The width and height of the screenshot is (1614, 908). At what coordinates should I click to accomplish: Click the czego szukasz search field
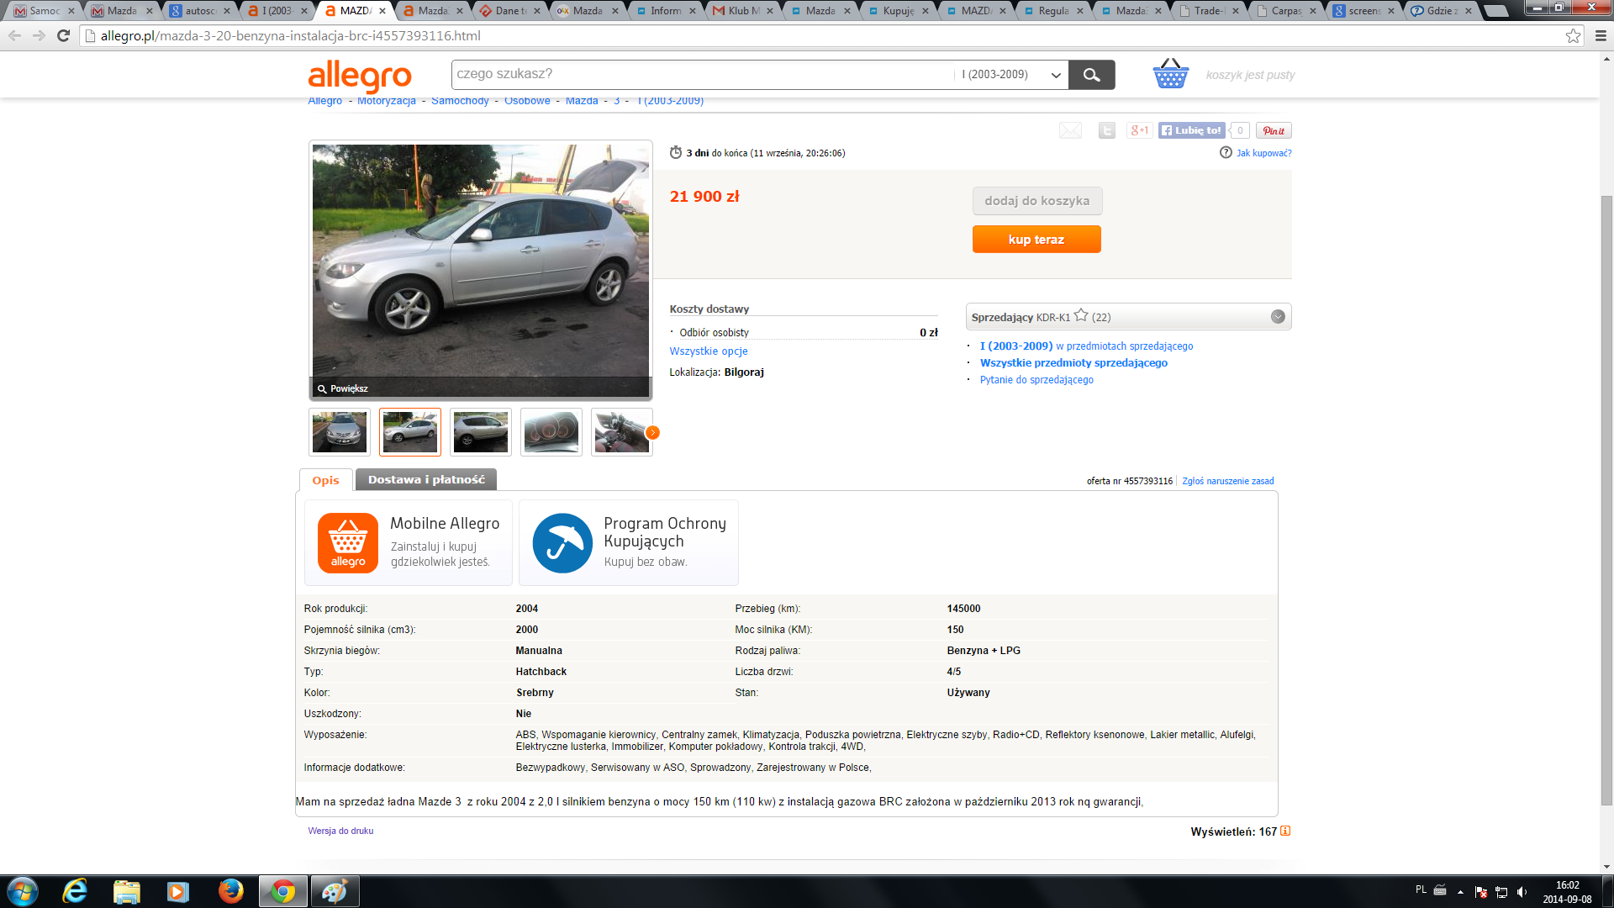coord(702,75)
